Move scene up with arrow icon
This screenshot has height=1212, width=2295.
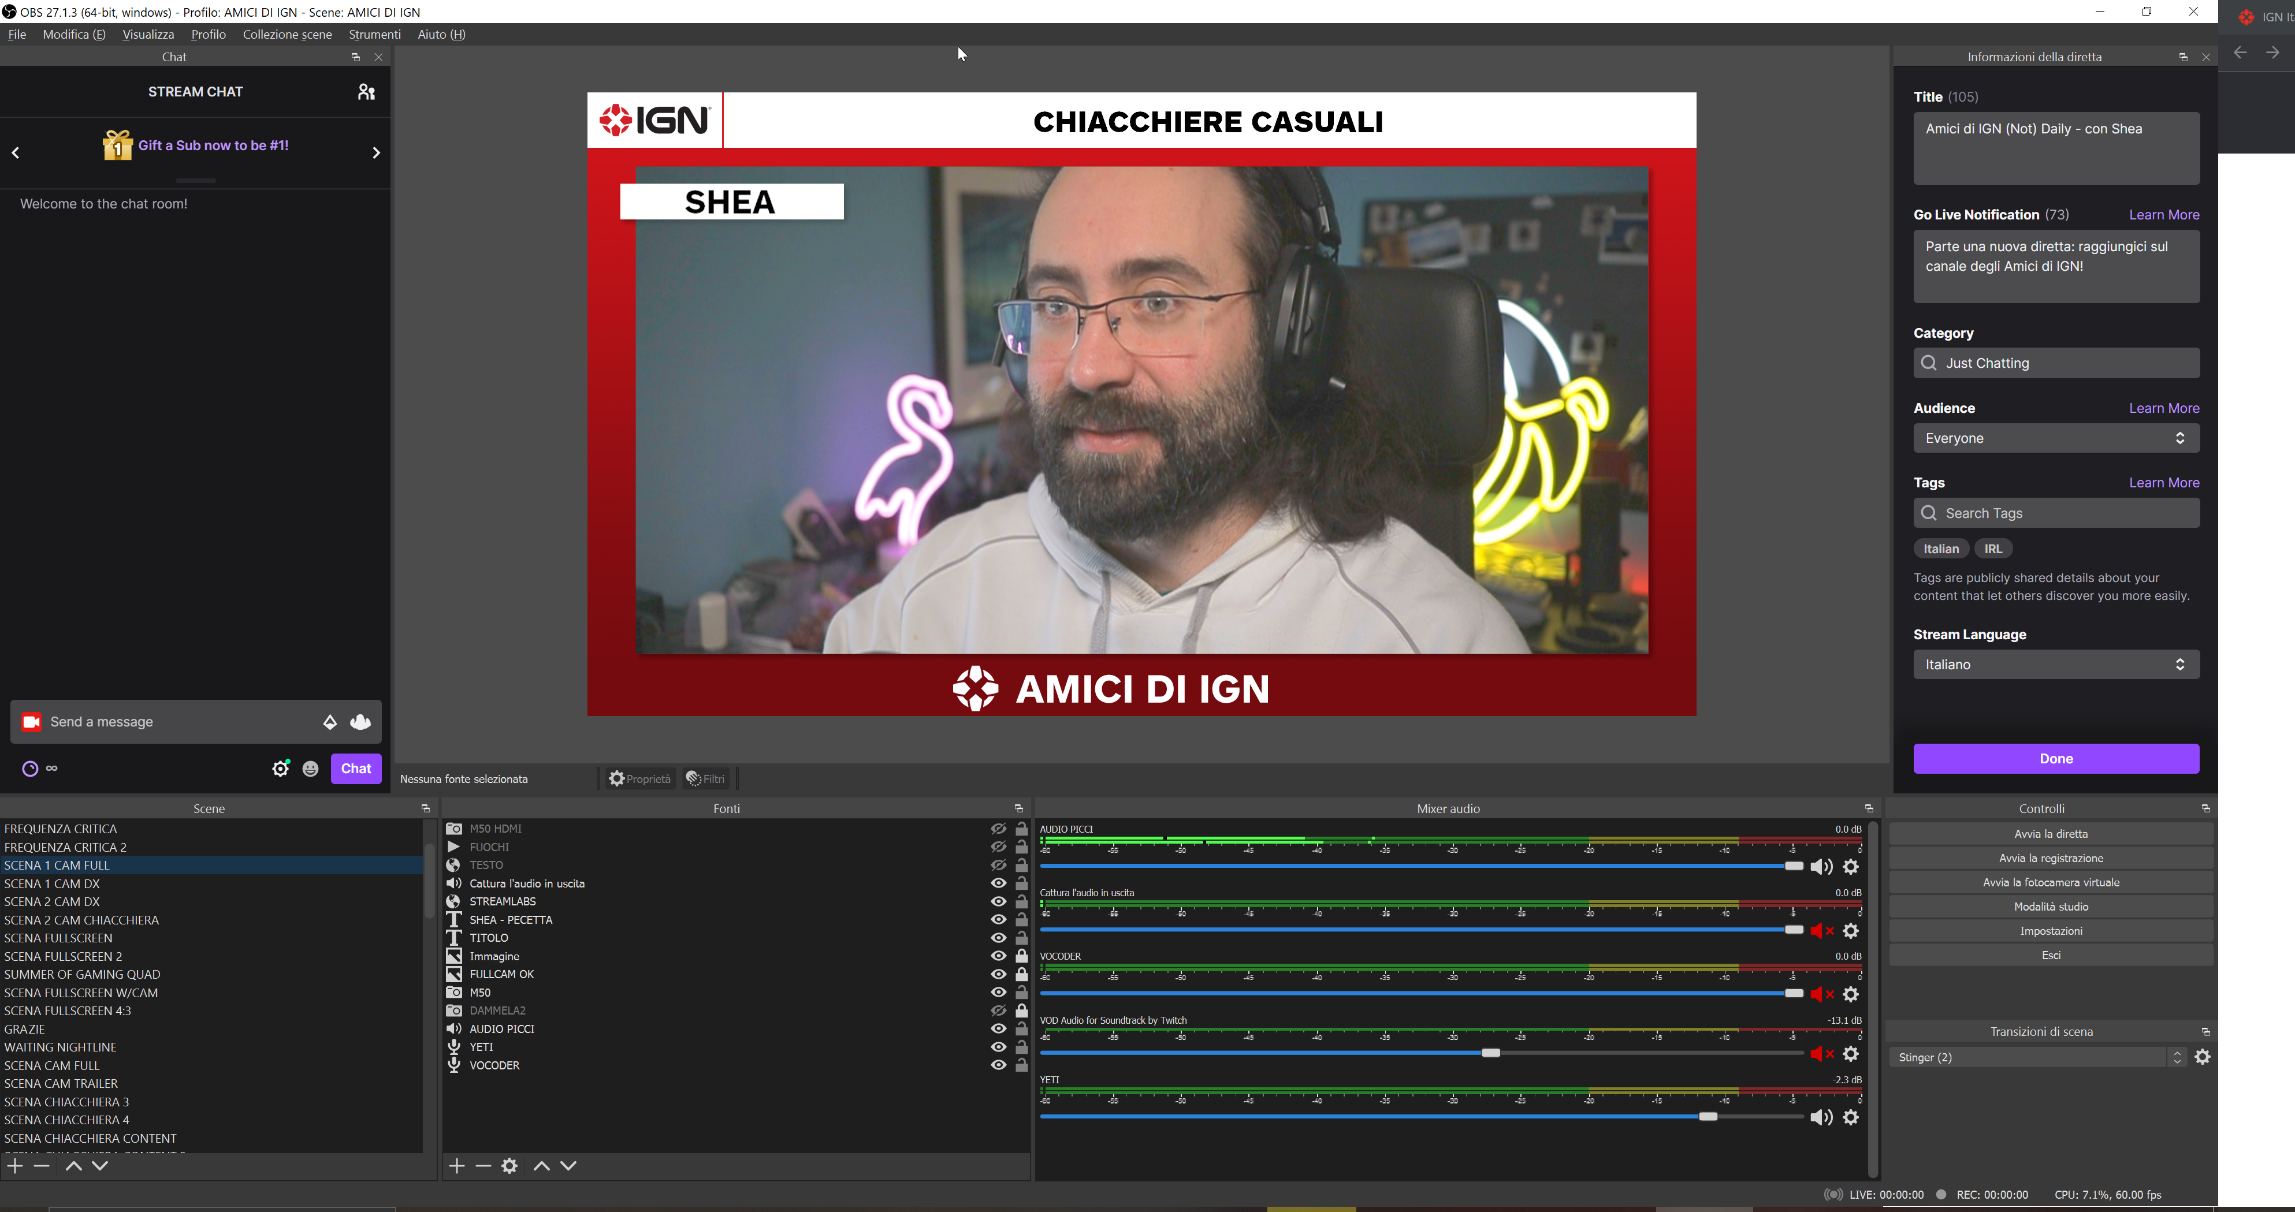pos(74,1166)
